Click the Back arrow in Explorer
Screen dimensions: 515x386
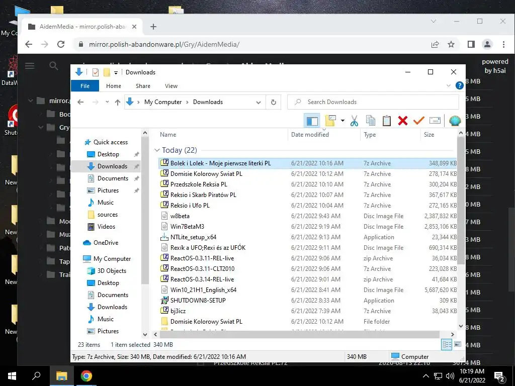click(x=80, y=102)
